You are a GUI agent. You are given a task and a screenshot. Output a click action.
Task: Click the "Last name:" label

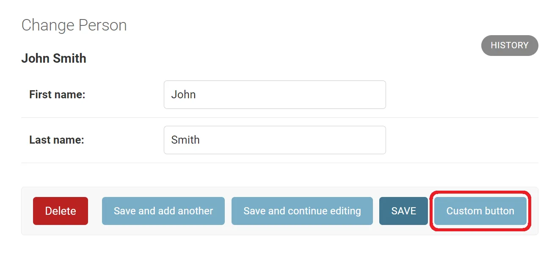[57, 140]
